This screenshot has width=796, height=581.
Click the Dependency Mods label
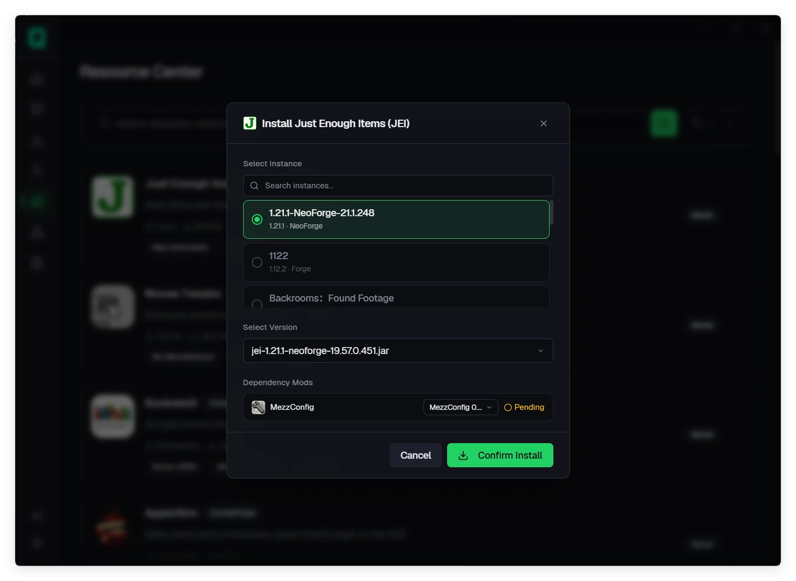(x=277, y=383)
